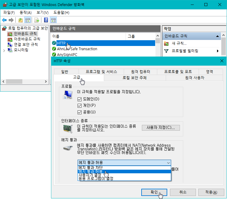Click the actions pane vertical scrollbar thumb

pos(223,46)
